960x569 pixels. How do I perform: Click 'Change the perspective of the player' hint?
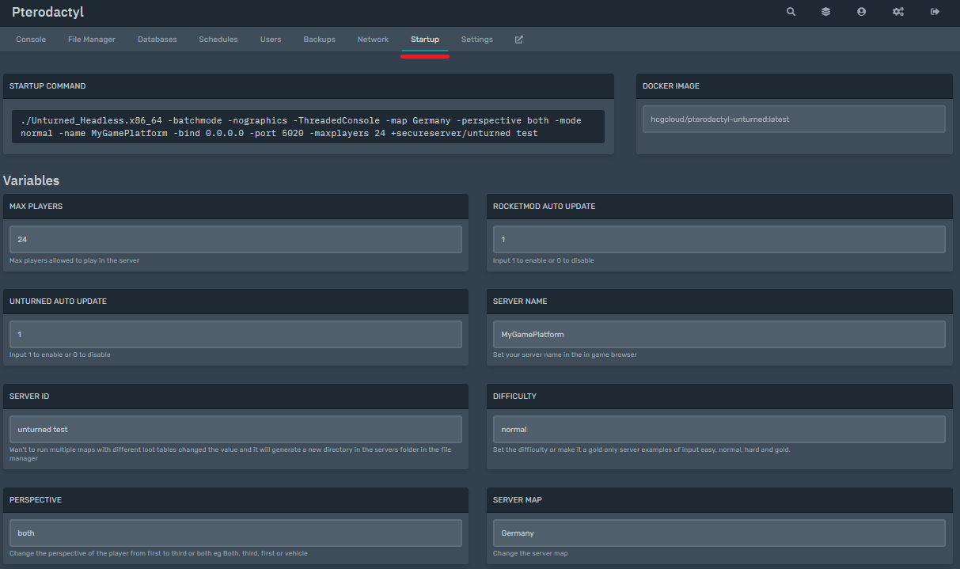158,553
